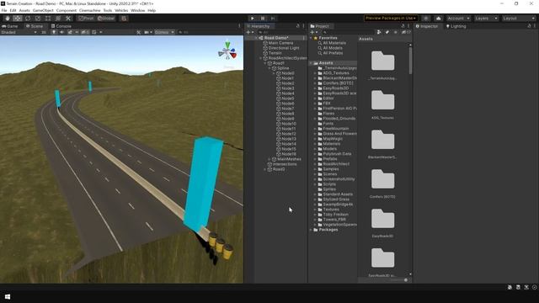Image resolution: width=539 pixels, height=303 pixels.
Task: Open the custom editor tools icon
Action: [68, 19]
